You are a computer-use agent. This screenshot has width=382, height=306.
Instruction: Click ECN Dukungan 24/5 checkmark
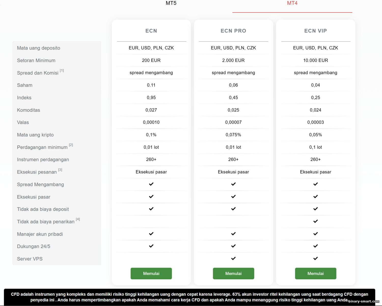pos(151,246)
